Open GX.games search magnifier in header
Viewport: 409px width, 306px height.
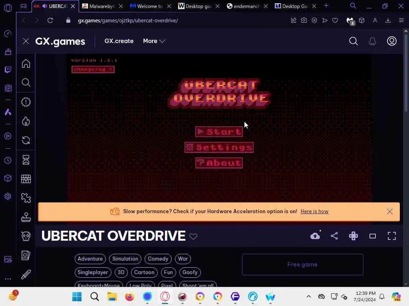pyautogui.click(x=353, y=41)
